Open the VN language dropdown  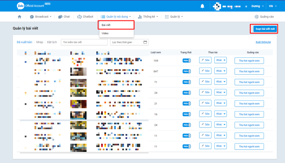(273, 6)
